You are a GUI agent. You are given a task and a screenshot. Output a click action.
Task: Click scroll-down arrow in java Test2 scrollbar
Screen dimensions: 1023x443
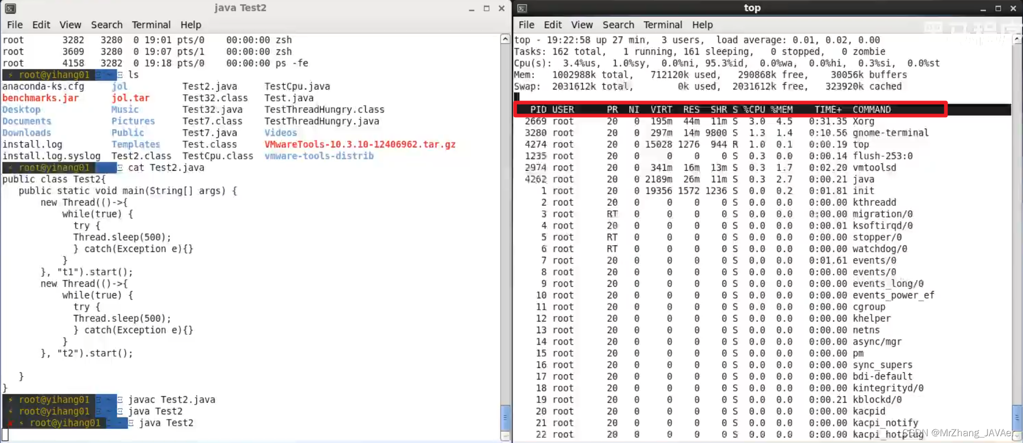pyautogui.click(x=505, y=436)
